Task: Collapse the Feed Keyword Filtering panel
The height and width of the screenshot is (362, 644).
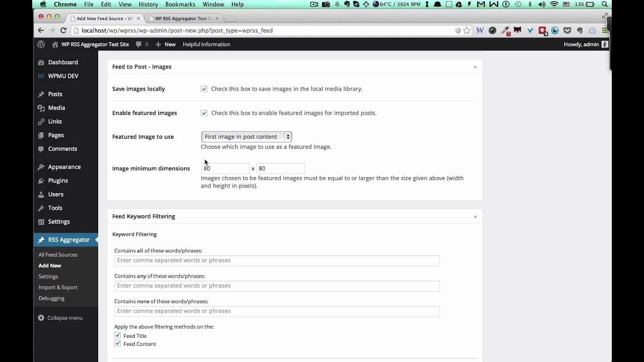Action: 475,217
